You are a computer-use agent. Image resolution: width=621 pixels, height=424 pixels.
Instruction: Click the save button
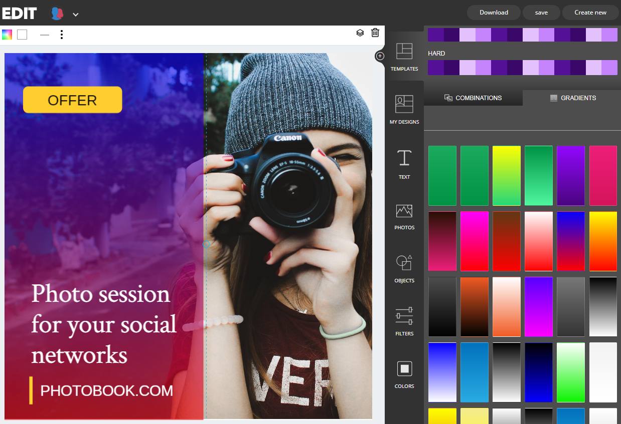click(541, 13)
